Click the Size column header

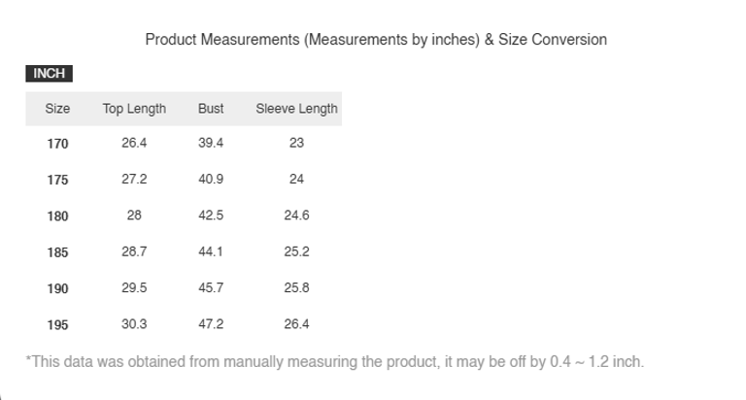click(x=57, y=109)
